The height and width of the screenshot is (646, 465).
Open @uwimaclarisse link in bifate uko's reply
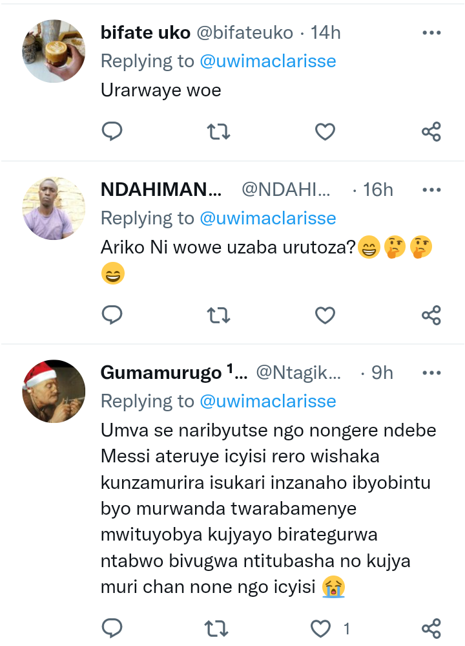point(267,61)
